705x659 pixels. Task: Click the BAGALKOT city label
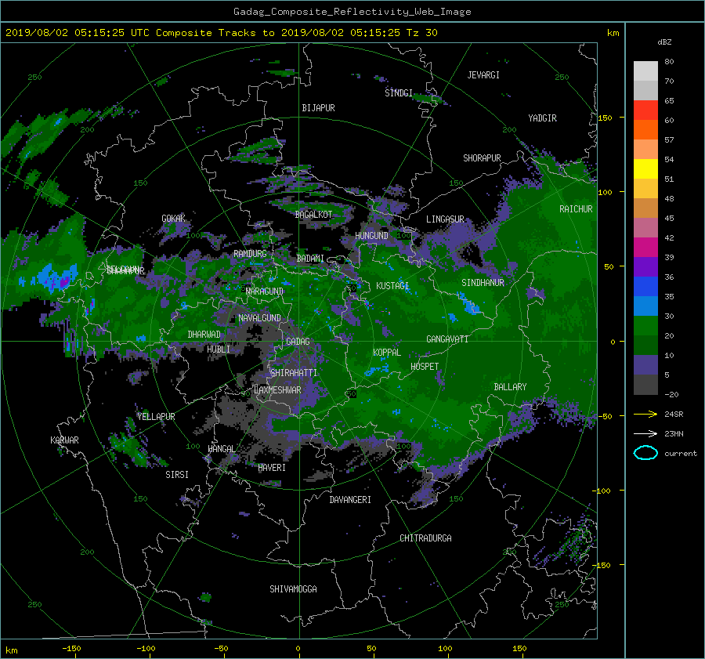(x=313, y=215)
